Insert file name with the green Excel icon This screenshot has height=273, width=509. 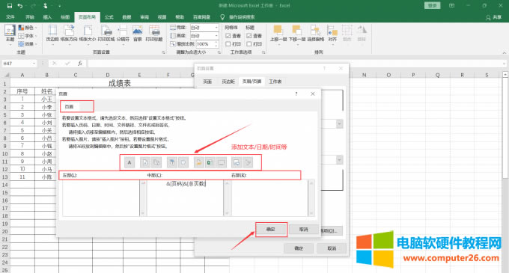point(210,162)
